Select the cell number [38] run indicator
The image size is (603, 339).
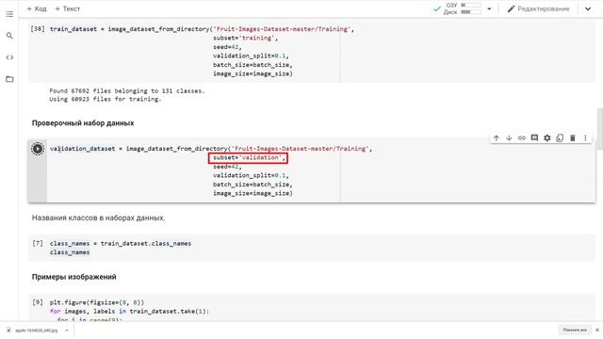[x=38, y=29]
